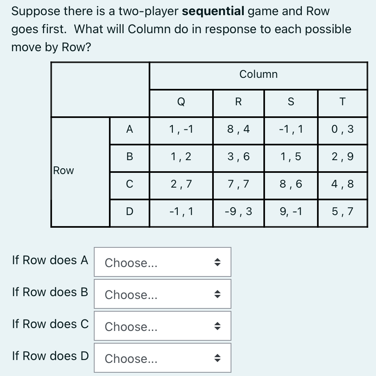The image size is (376, 376).
Task: Click the payoff cell '2 , 9'
Action: [x=342, y=158]
